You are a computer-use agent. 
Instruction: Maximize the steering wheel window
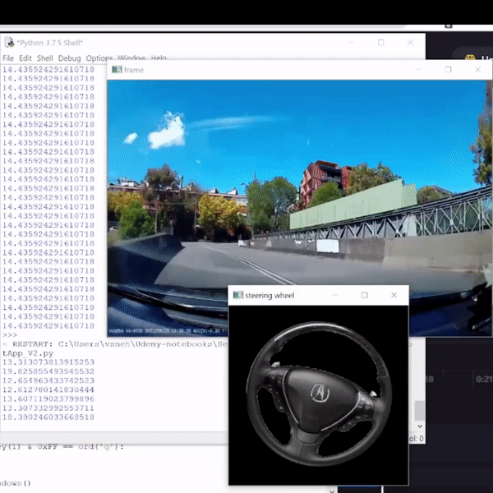(x=365, y=295)
